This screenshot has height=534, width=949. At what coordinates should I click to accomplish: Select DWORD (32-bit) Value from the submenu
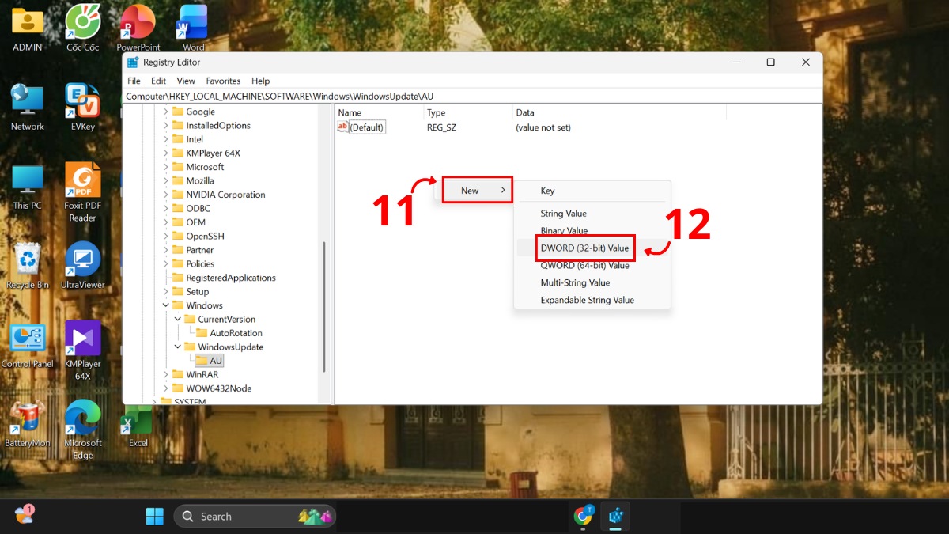585,248
